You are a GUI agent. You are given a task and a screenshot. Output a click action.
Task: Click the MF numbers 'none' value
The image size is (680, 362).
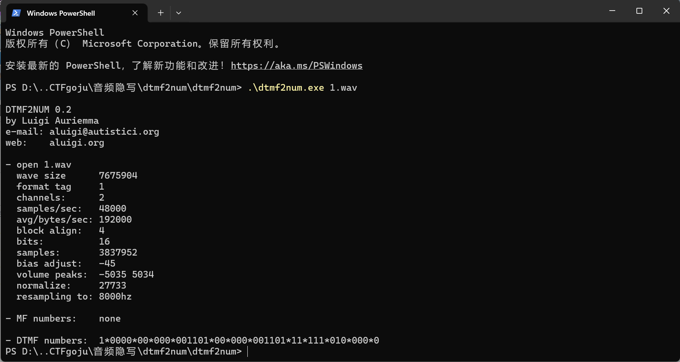pyautogui.click(x=110, y=318)
